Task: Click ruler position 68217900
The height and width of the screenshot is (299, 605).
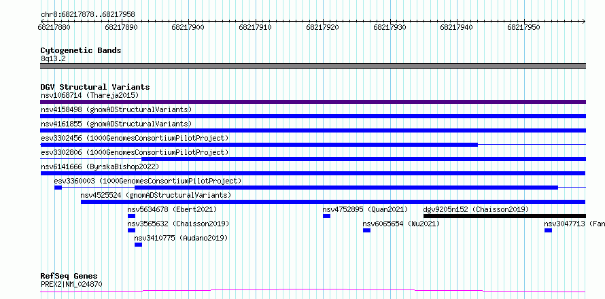Action: click(x=188, y=27)
